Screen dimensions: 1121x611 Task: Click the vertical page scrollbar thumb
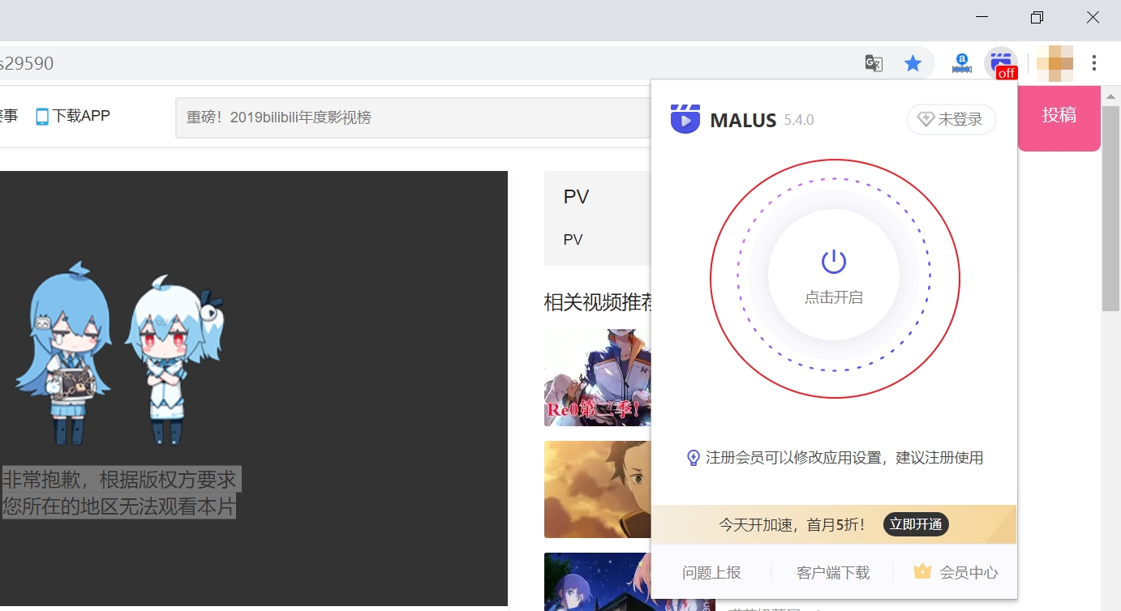1110,207
